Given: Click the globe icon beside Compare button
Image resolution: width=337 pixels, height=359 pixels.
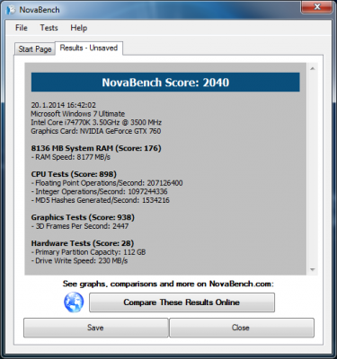Looking at the screenshot, I should click(x=74, y=302).
